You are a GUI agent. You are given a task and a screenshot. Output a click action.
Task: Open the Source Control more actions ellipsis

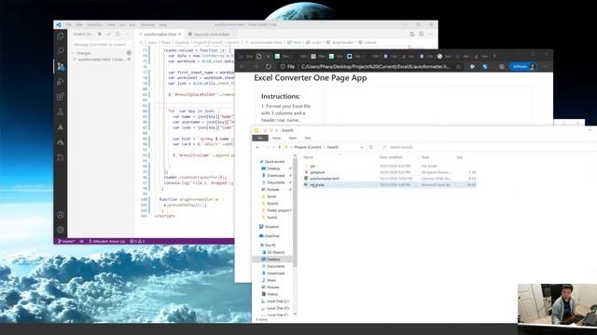coord(127,34)
